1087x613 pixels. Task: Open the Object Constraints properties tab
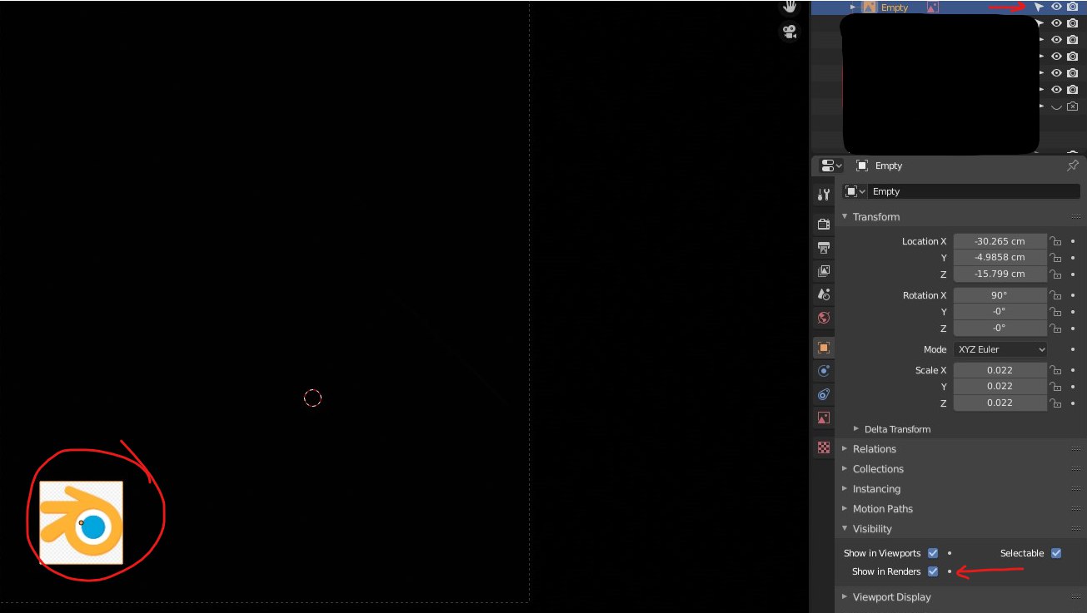824,394
